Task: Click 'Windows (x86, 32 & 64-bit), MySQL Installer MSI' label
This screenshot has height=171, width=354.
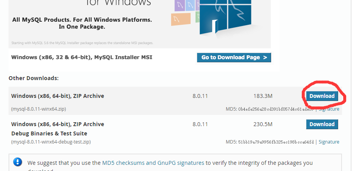Action: coord(82,57)
